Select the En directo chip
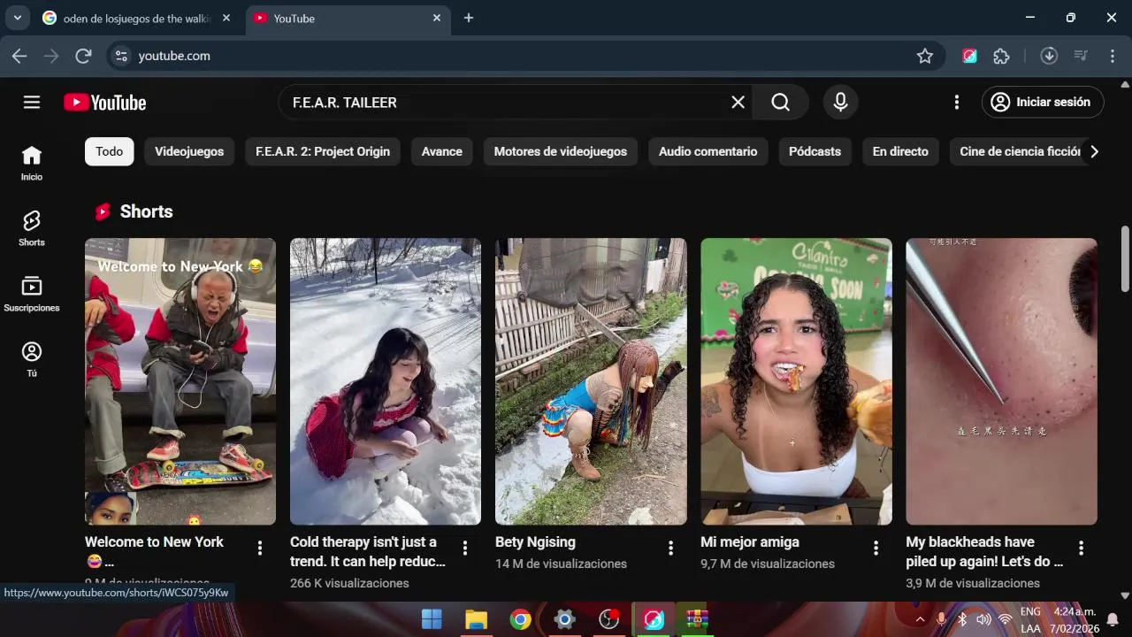The width and height of the screenshot is (1132, 637). tap(900, 151)
